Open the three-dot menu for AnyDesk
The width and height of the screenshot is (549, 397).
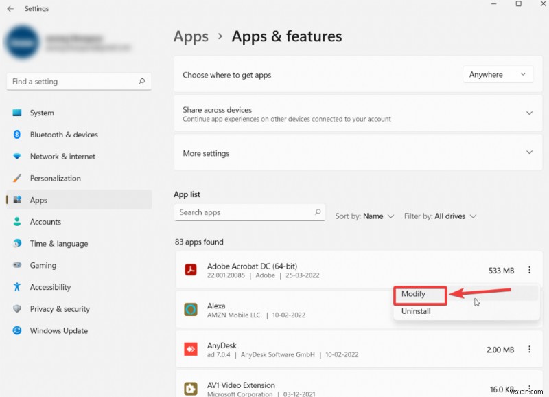tap(529, 349)
